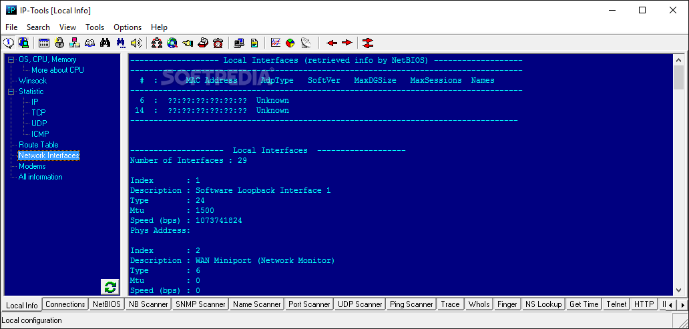Switch to the Trace tab

(x=451, y=304)
